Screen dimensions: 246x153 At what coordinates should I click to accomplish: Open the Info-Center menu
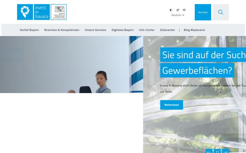[147, 30]
